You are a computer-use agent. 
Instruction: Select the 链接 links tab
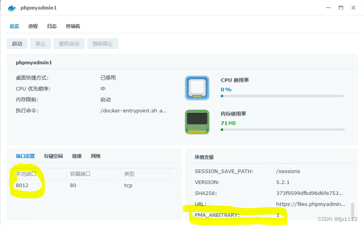pyautogui.click(x=77, y=156)
